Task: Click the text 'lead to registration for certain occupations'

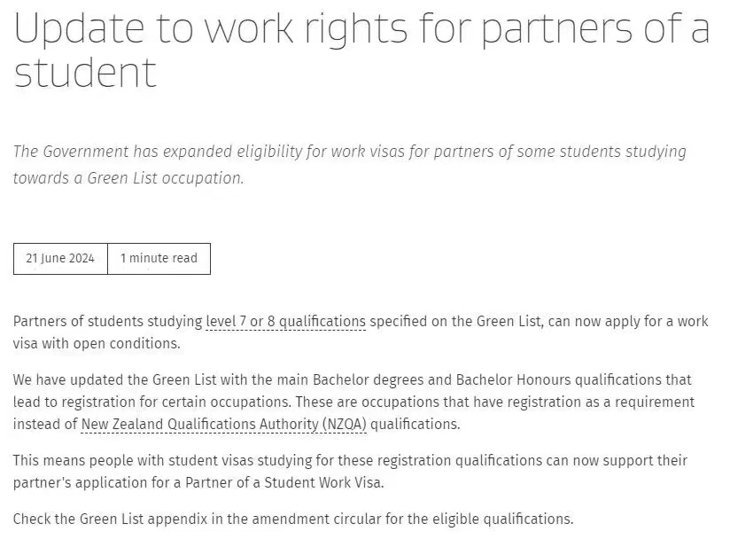Action: tap(151, 402)
